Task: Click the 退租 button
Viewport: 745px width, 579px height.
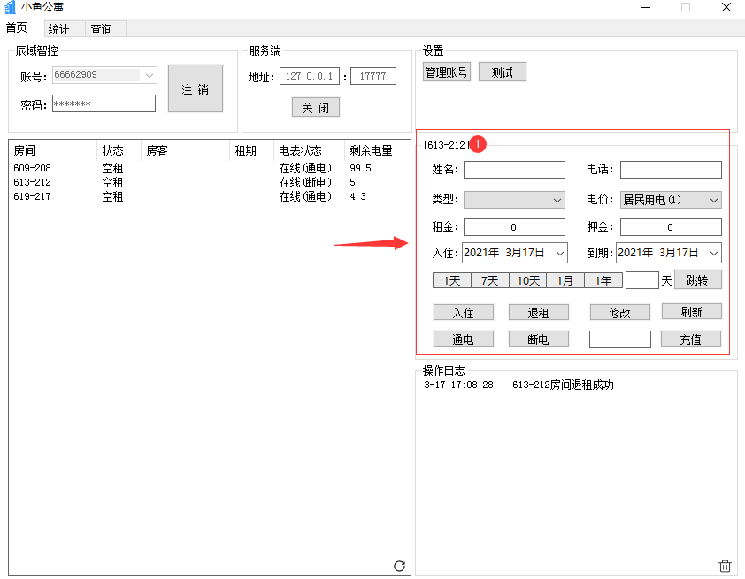Action: pyautogui.click(x=539, y=313)
